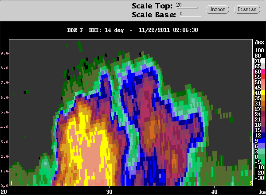Click the '9.0' height axis label
This screenshot has width=266, height=195.
click(x=4, y=53)
